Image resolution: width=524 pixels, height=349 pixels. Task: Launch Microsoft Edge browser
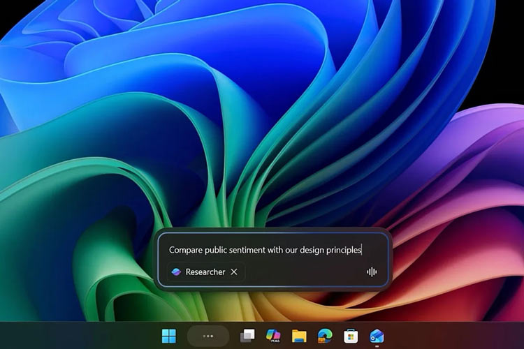pyautogui.click(x=325, y=336)
